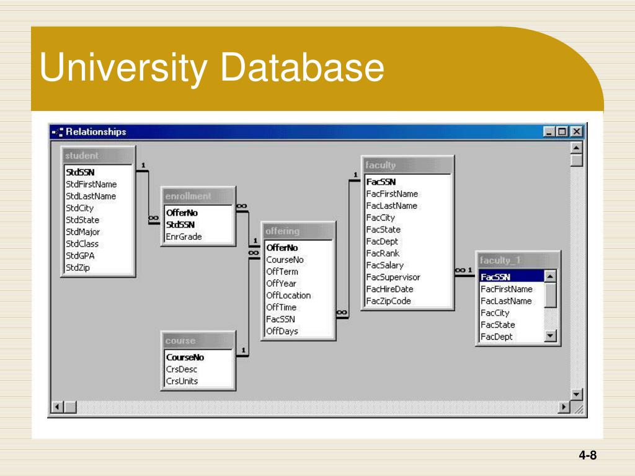Screen dimensions: 635x476
Task: Click the faculty_1 list scroll down arrow
Action: (x=550, y=336)
